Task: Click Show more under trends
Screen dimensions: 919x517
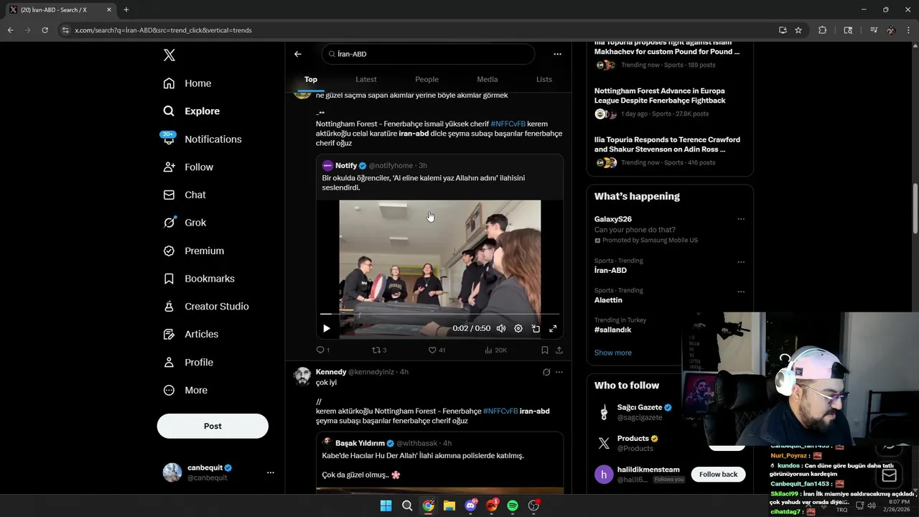Action: point(613,353)
